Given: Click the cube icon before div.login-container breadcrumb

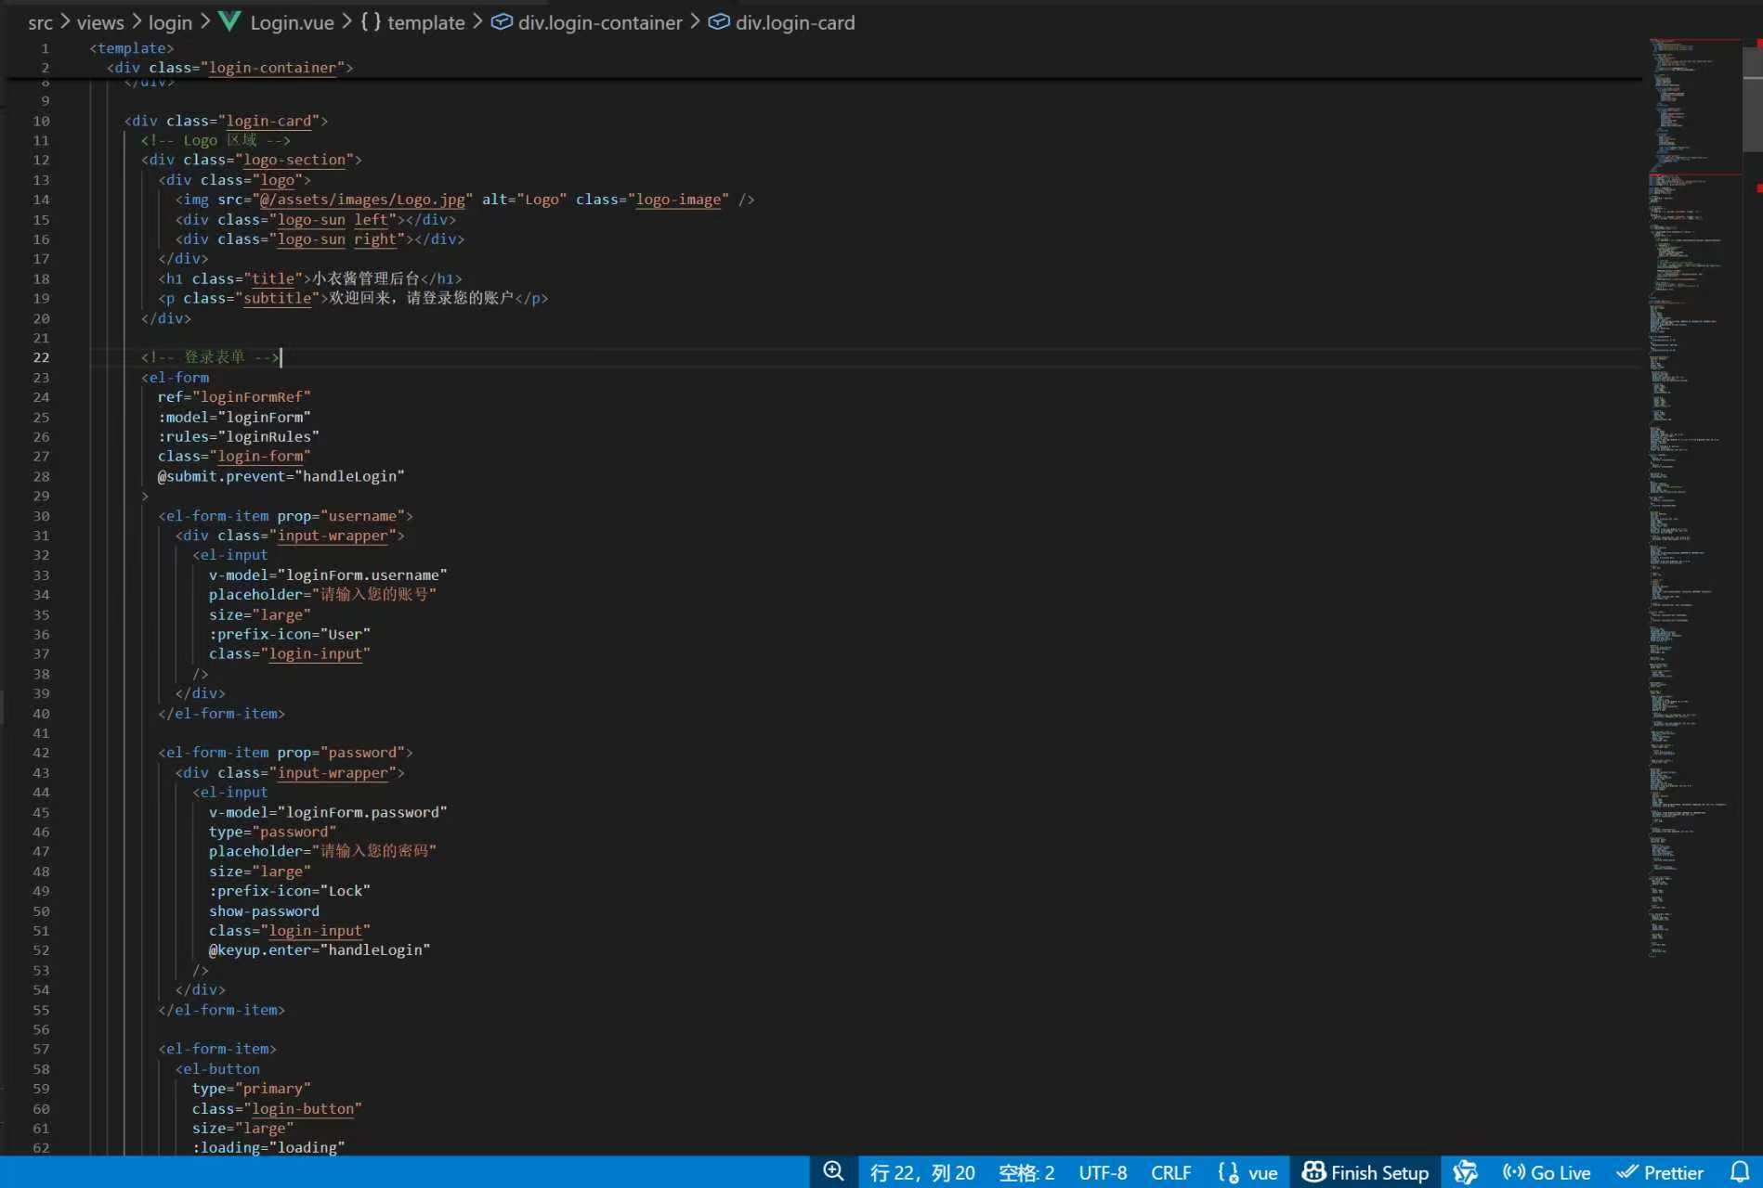Looking at the screenshot, I should [502, 21].
